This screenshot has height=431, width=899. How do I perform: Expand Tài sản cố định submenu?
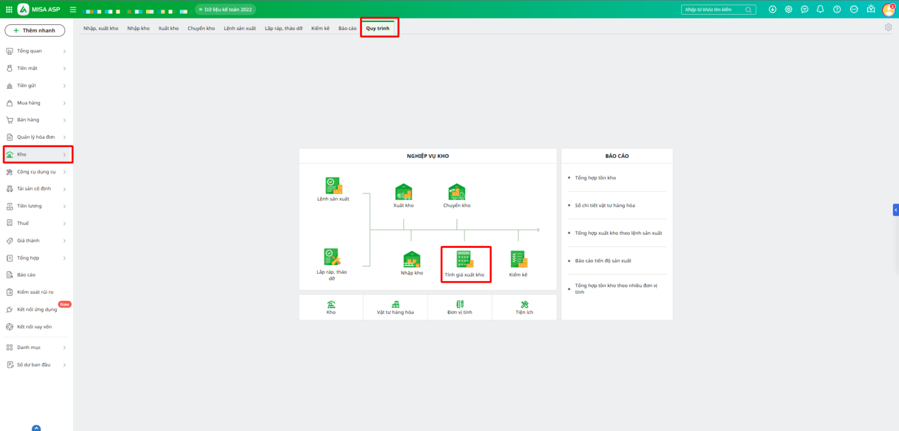[65, 189]
